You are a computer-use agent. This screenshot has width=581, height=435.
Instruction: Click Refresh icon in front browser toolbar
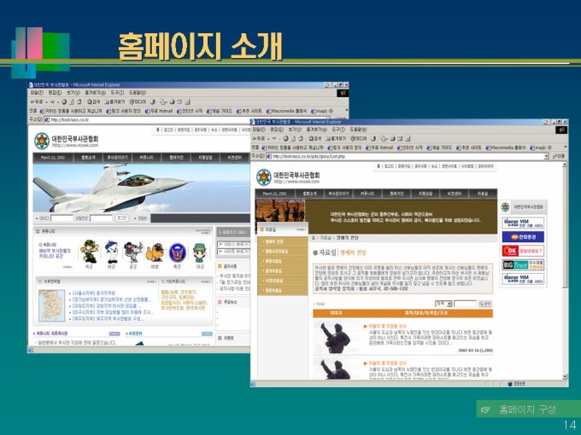point(293,138)
